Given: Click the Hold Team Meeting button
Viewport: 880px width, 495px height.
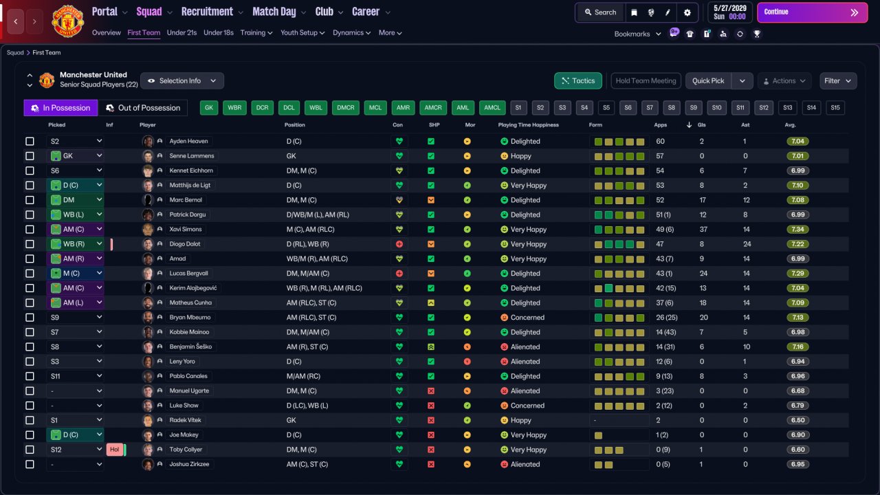Looking at the screenshot, I should click(646, 81).
